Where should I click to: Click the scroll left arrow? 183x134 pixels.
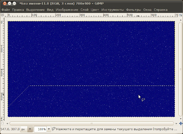click(7, 123)
